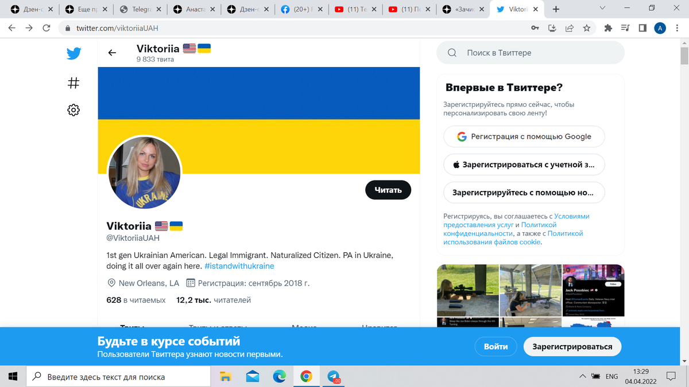The height and width of the screenshot is (387, 689).
Task: Click the '@ViktoriiaUAH' handle text
Action: pyautogui.click(x=133, y=238)
